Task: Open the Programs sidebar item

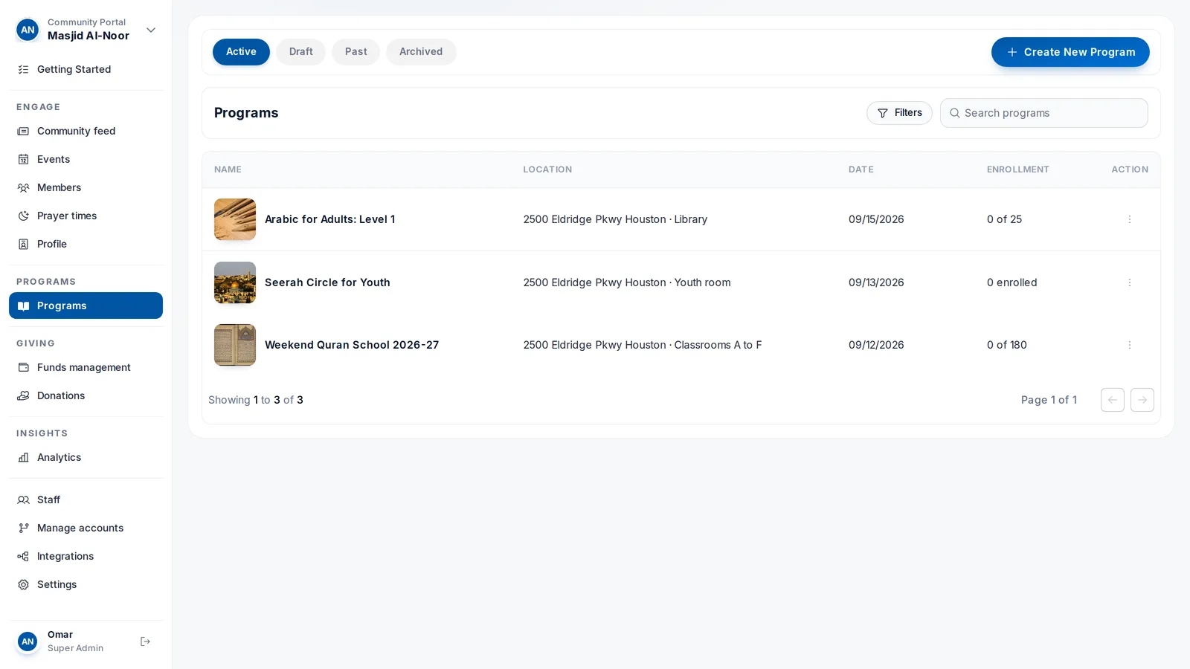Action: 86,306
